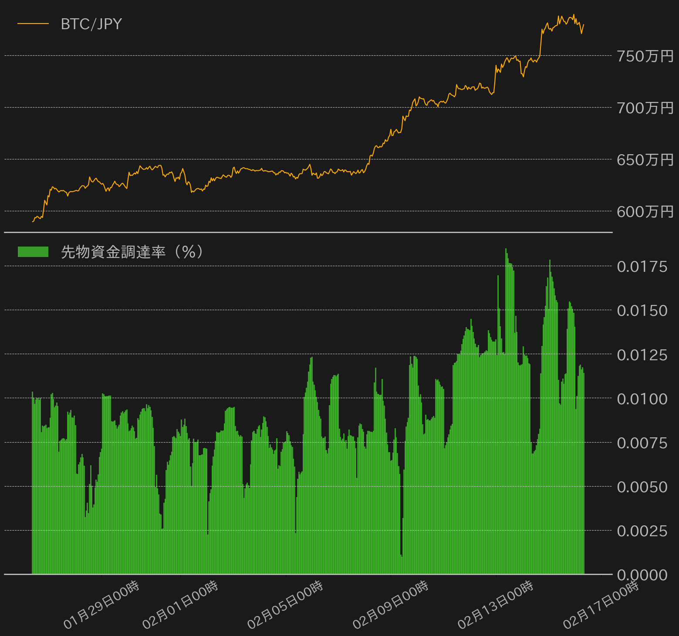The width and height of the screenshot is (679, 636).
Task: Click the 02月13日00時 date label
Action: point(496,605)
